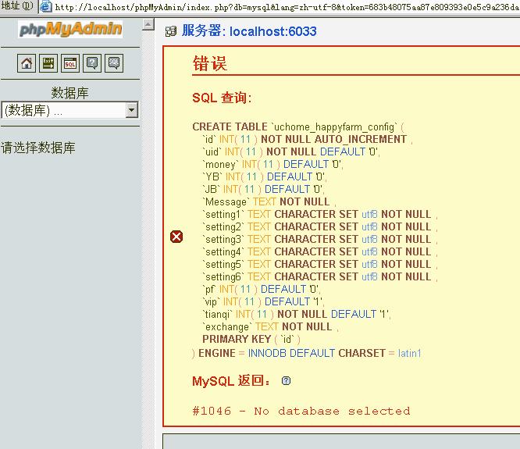Click the phpMyAdmin logo
The image size is (520, 449).
pos(70,29)
